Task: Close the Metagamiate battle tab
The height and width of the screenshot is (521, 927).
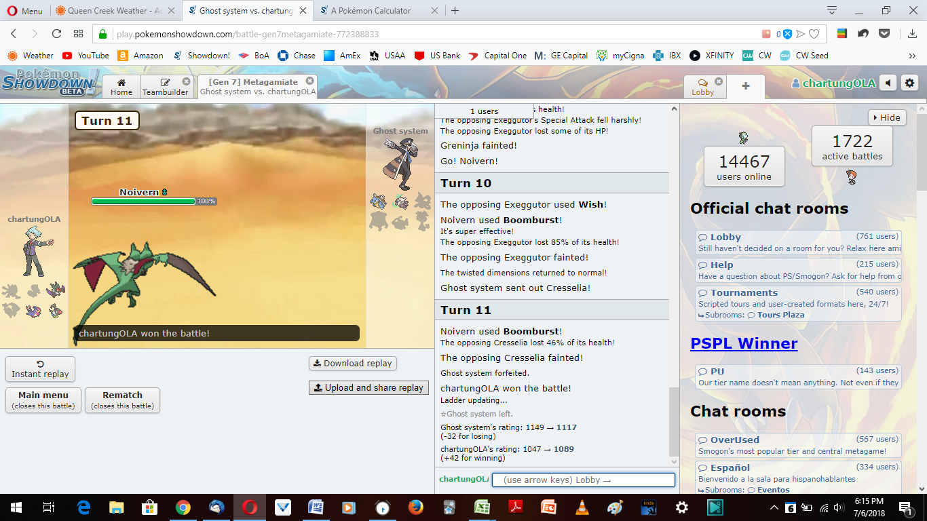Action: click(x=309, y=81)
